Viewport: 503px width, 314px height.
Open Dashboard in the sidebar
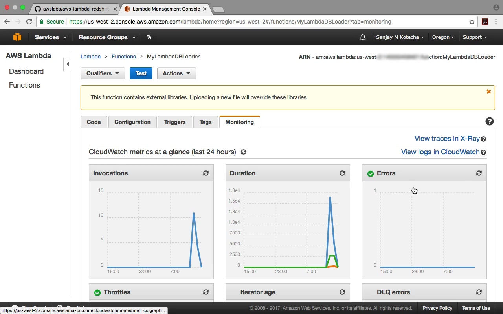(x=26, y=71)
